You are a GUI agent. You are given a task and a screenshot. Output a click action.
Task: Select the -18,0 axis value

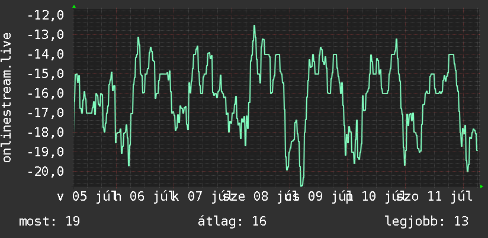[x=46, y=132]
